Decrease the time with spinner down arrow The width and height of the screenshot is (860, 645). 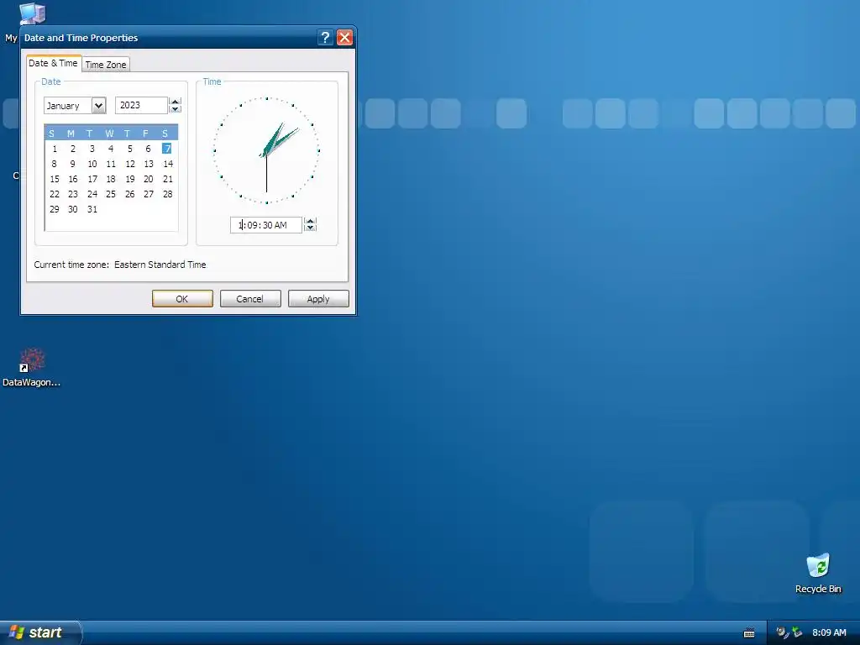point(311,228)
